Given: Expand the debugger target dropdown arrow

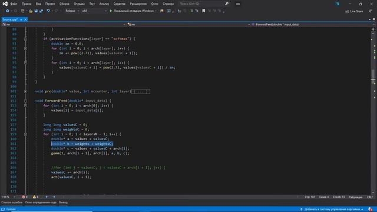Looking at the screenshot, I should (x=156, y=11).
